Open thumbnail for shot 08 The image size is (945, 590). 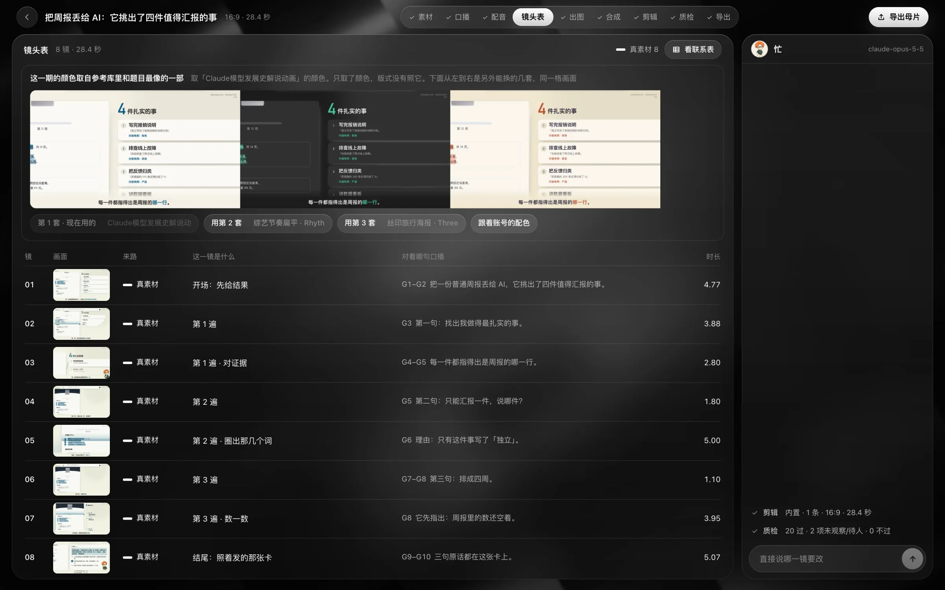coord(82,557)
